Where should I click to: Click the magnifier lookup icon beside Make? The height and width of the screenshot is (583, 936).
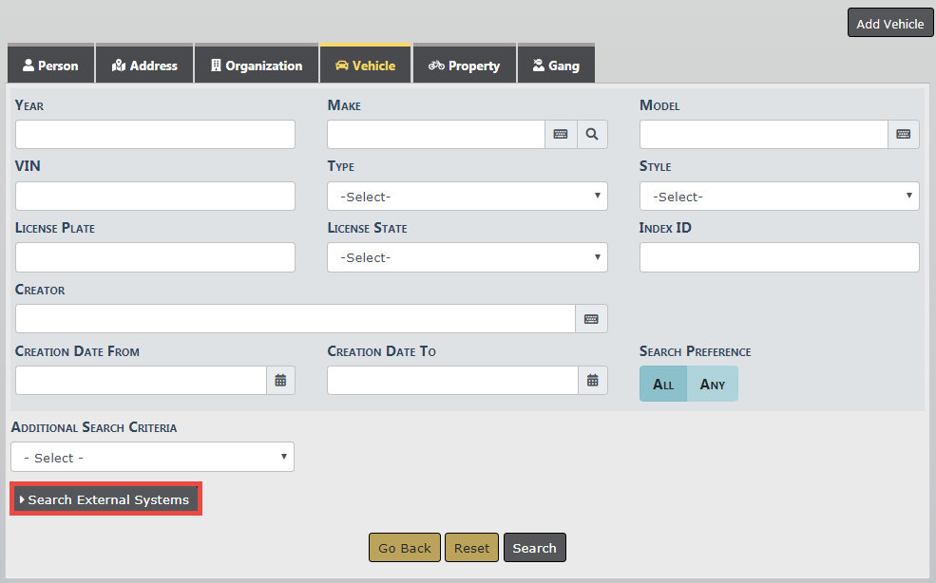click(x=592, y=135)
